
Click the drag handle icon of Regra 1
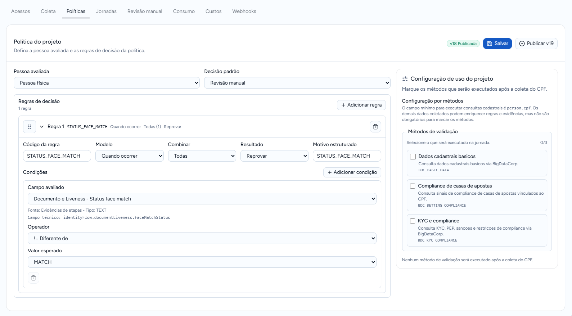[x=30, y=127]
